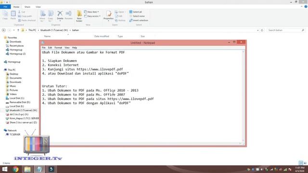Click This PC in address breadcrumb
Screen dimensions: 308x173
pyautogui.click(x=32, y=30)
